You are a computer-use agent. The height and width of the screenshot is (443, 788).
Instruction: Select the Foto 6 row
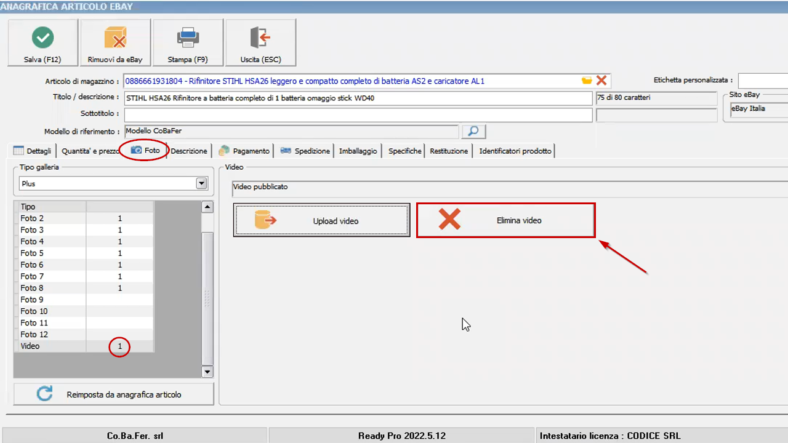84,265
